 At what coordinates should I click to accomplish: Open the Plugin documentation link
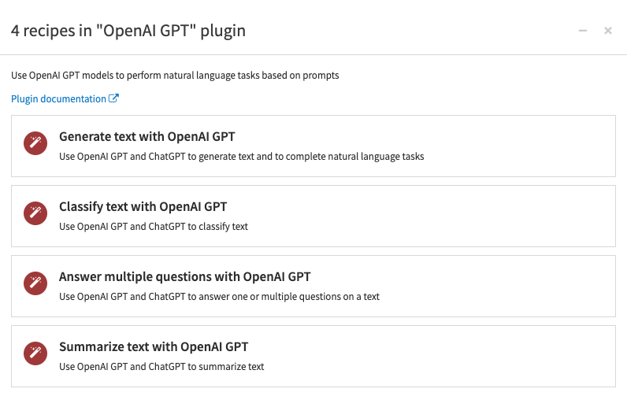[58, 99]
